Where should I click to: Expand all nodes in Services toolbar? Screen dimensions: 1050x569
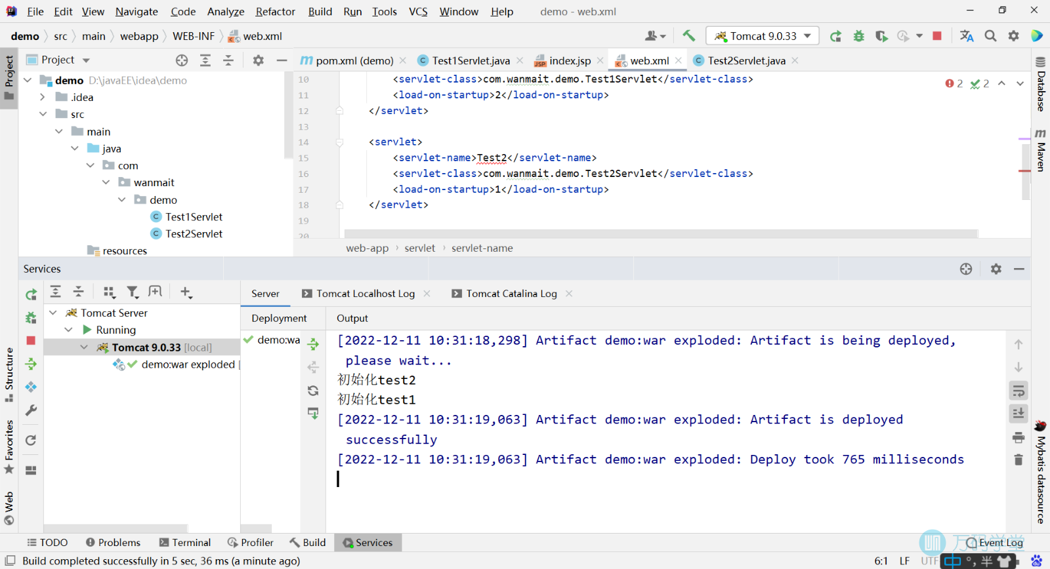(x=56, y=292)
